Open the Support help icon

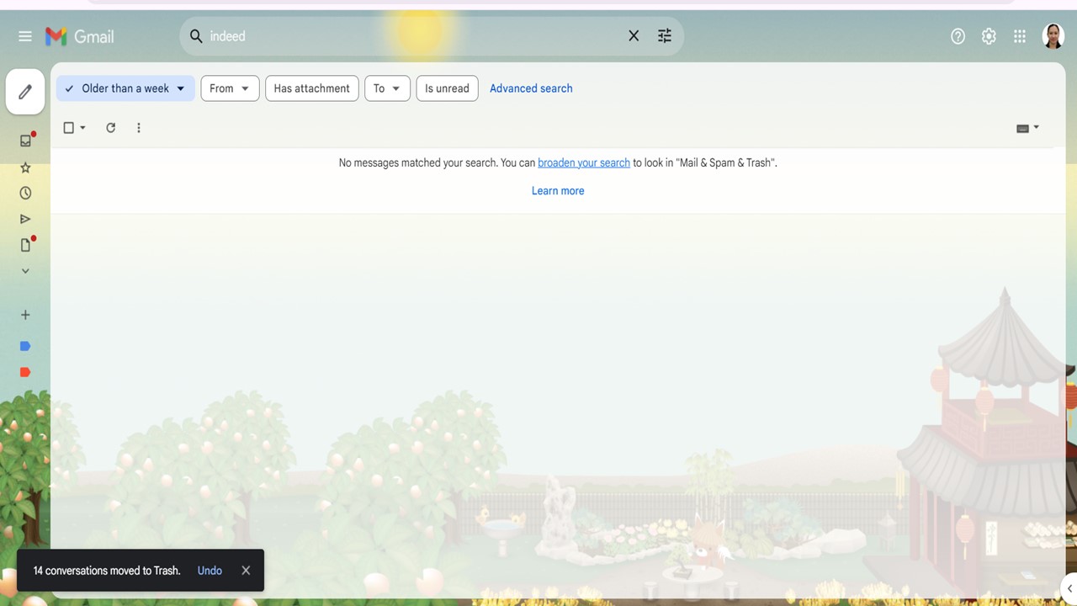pos(958,36)
